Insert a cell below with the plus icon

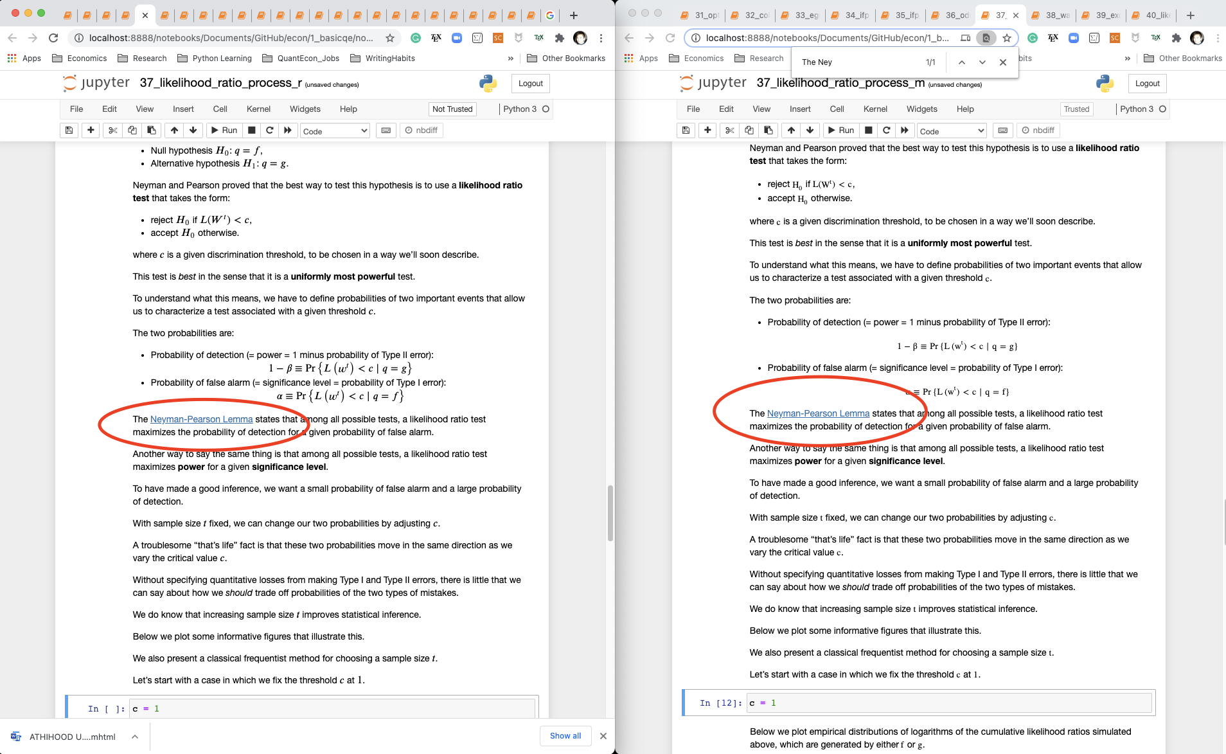pos(91,130)
